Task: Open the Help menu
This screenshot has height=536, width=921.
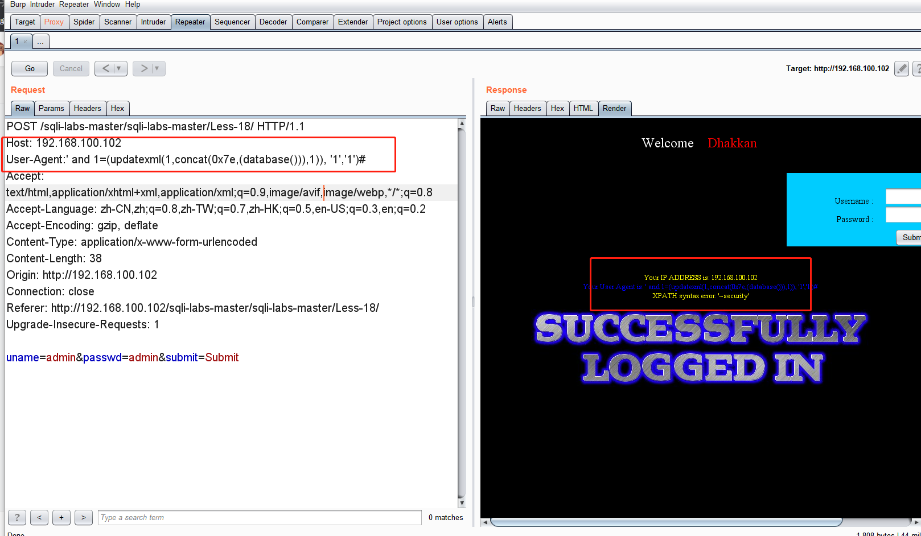Action: 133,5
